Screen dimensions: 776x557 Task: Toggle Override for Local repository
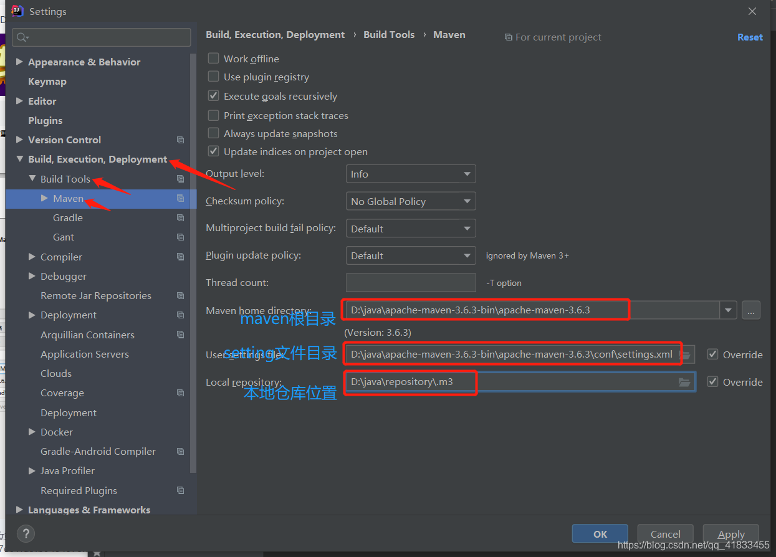coord(713,382)
